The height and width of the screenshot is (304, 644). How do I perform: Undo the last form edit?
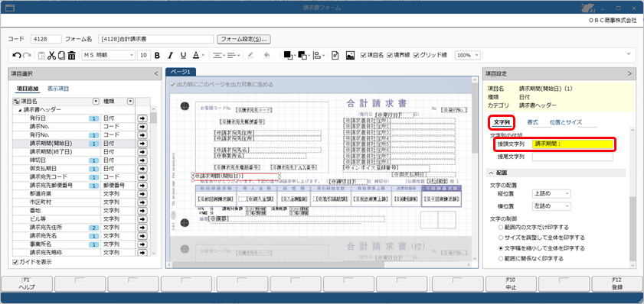(17, 55)
